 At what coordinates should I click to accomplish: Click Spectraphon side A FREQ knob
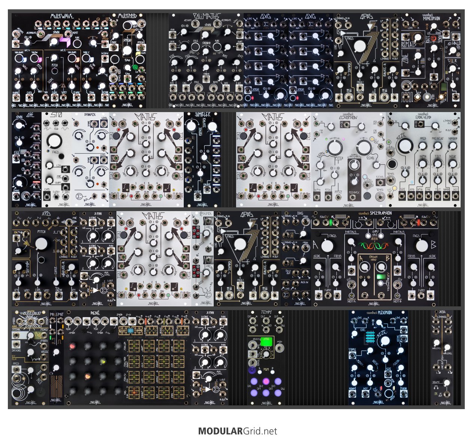click(327, 246)
